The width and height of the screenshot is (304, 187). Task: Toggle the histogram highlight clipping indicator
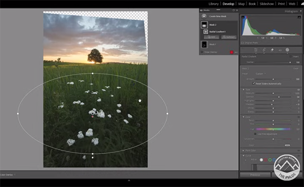click(x=299, y=17)
